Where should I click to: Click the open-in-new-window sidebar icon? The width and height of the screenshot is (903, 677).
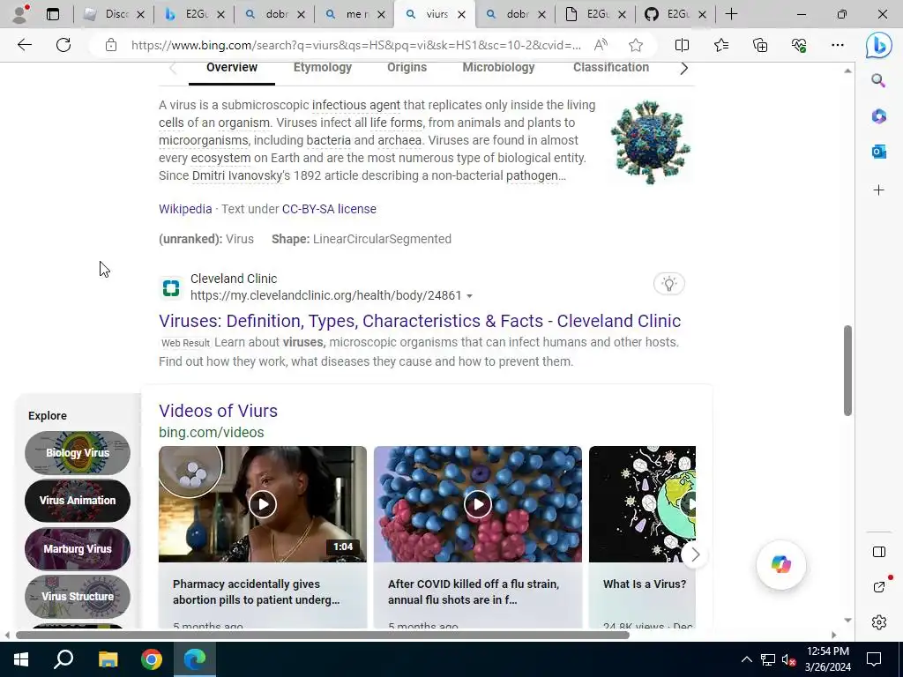879,586
